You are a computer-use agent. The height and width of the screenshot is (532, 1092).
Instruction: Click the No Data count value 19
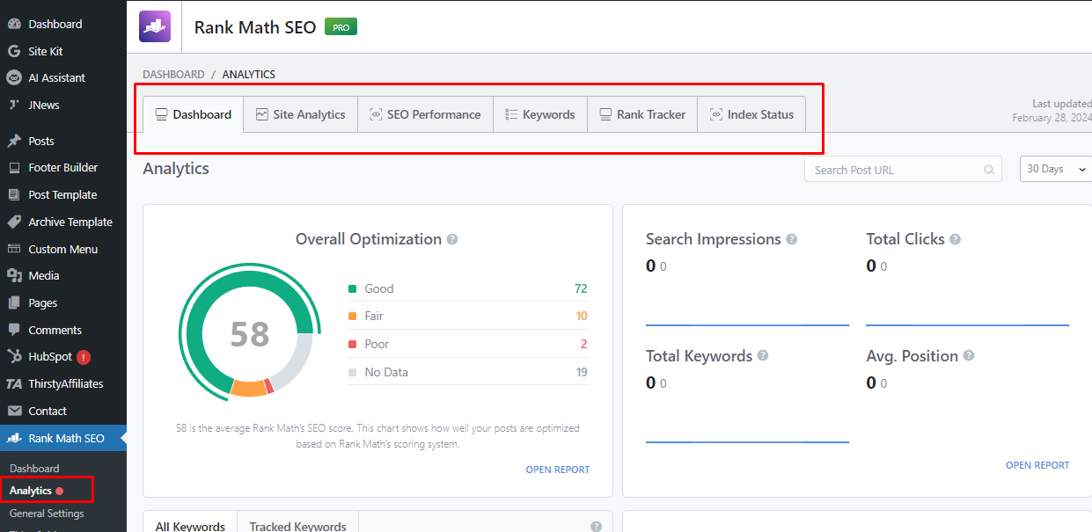[582, 372]
